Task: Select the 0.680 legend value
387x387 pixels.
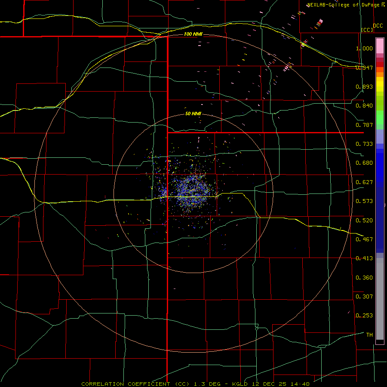Action: (364, 163)
